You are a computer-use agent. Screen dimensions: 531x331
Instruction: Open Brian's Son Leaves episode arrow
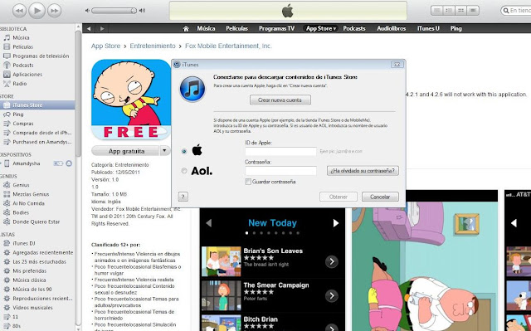click(x=332, y=261)
